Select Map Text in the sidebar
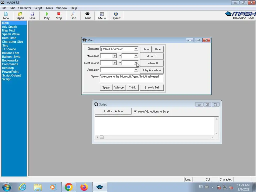The height and width of the screenshot is (192, 256). point(8,30)
